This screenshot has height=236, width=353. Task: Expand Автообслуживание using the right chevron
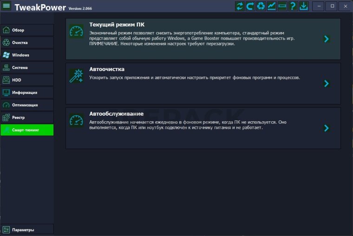click(327, 128)
